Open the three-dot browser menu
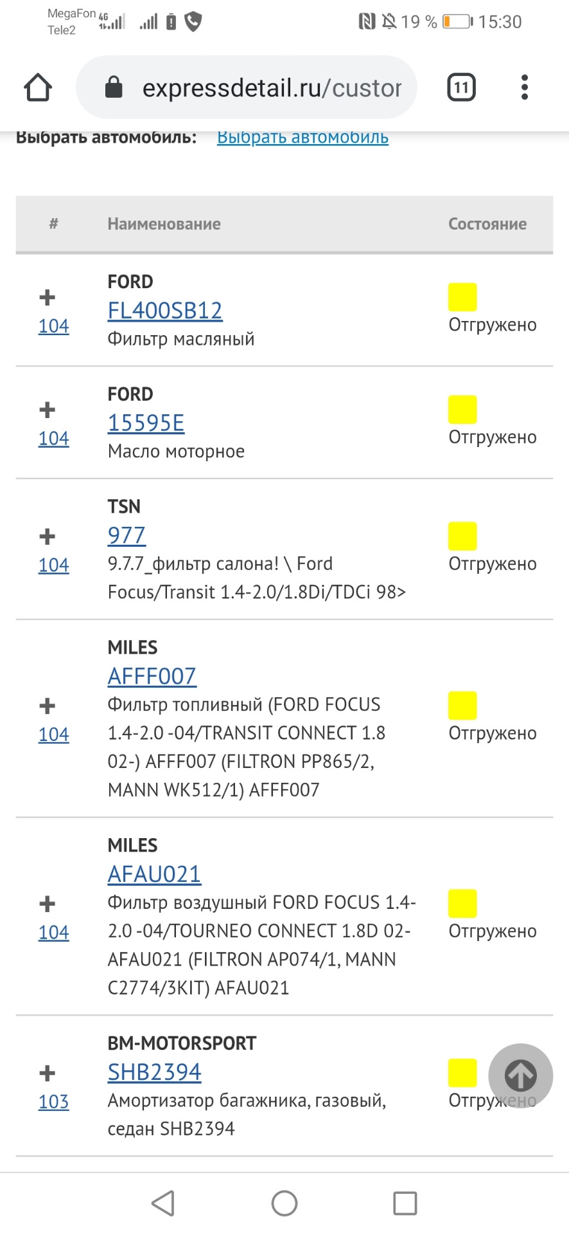Screen dimensions: 569x1235 [x=524, y=87]
